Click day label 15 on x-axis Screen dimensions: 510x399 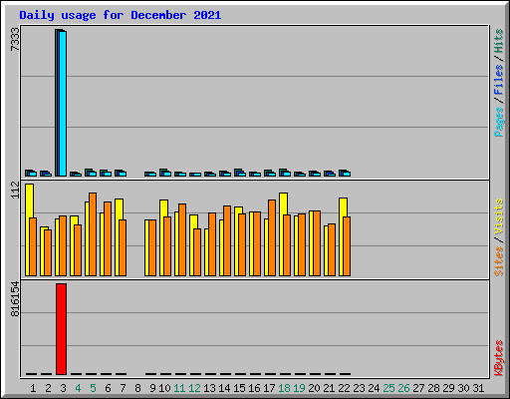(239, 388)
